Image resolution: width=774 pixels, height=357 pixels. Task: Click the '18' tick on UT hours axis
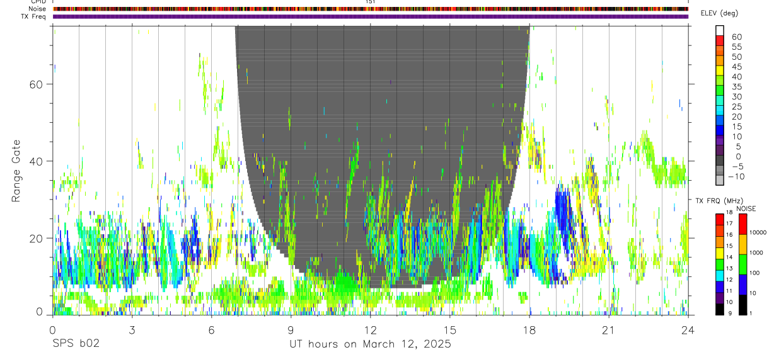[x=529, y=329]
